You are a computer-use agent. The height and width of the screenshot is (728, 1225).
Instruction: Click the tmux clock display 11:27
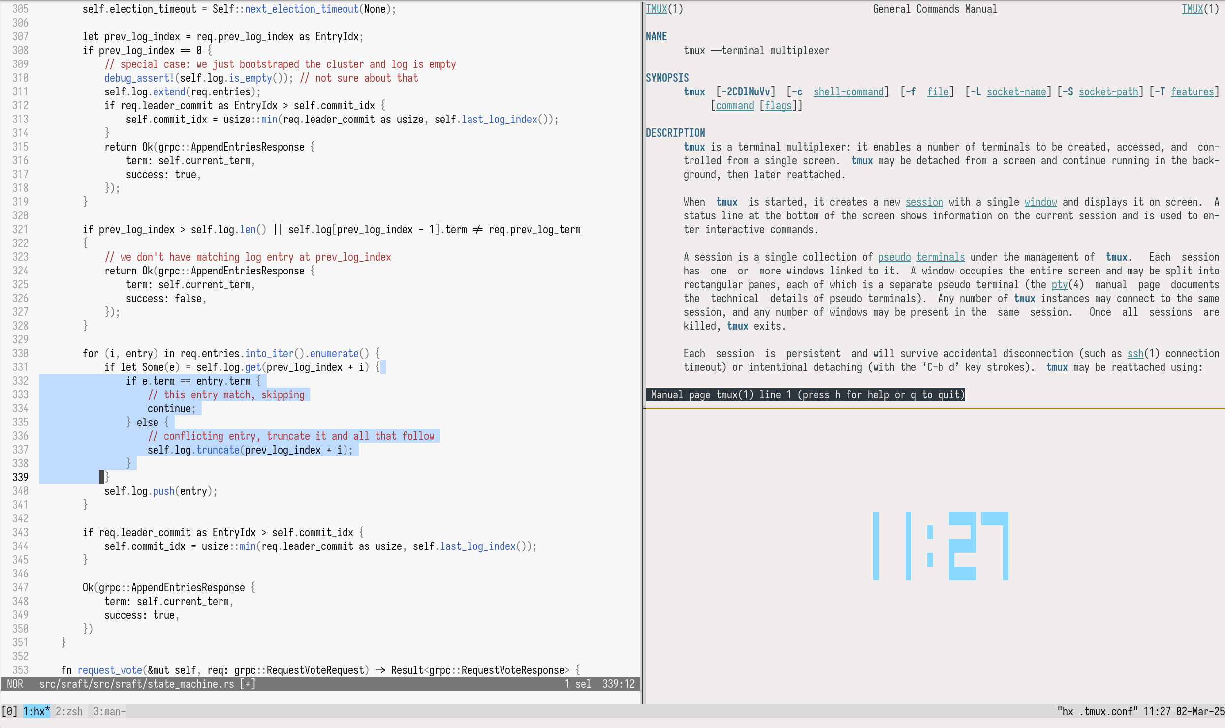tap(941, 546)
